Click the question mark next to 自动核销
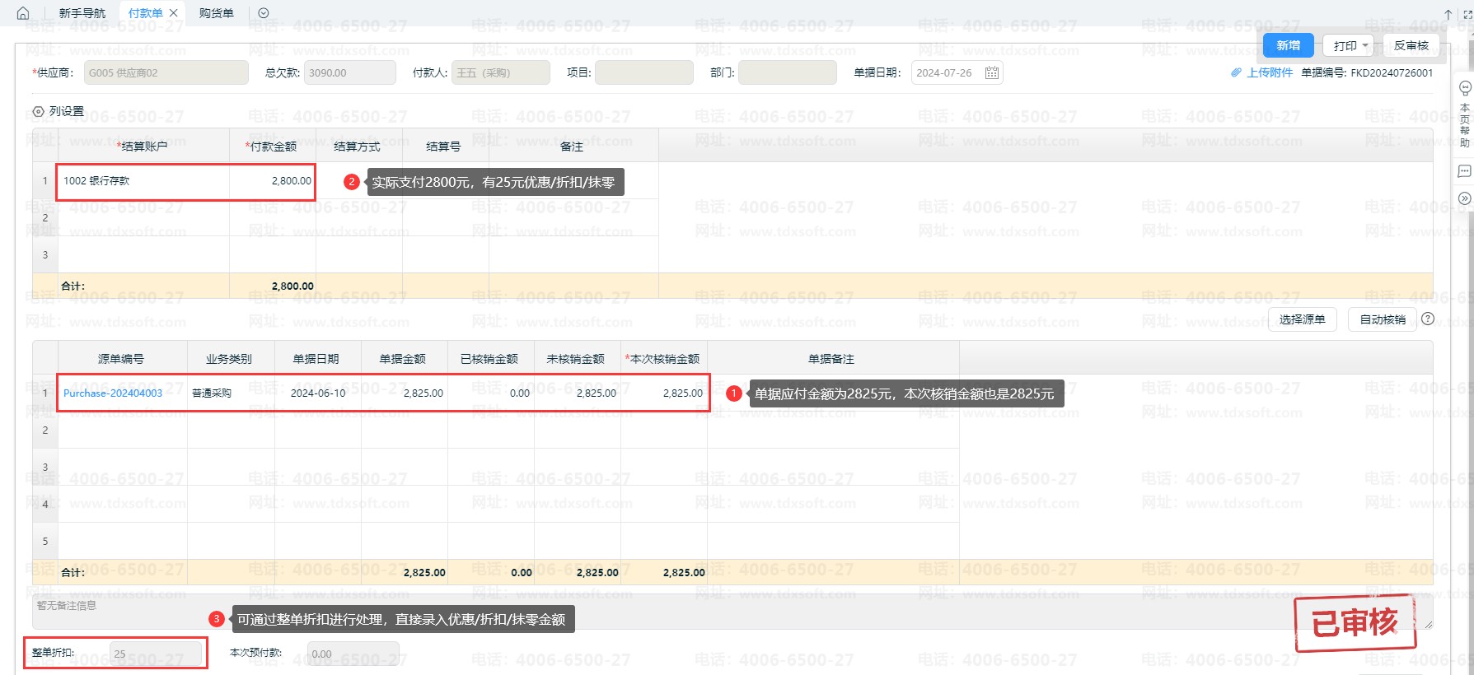Image resolution: width=1474 pixels, height=675 pixels. coord(1428,319)
